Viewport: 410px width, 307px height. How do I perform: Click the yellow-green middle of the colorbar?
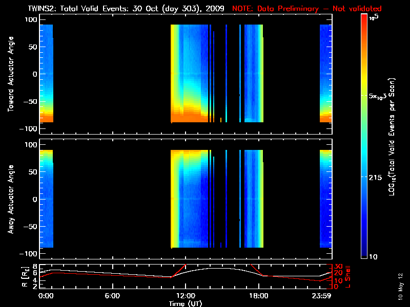pos(364,97)
